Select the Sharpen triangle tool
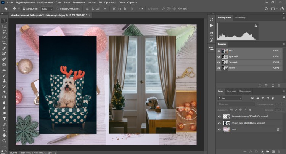The height and width of the screenshot is (154, 286). pos(4,108)
